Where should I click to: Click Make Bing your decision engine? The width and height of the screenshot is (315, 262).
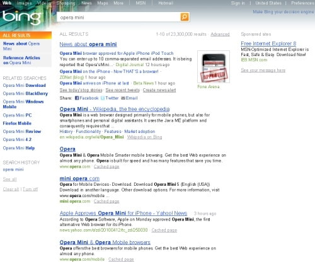coord(283,12)
